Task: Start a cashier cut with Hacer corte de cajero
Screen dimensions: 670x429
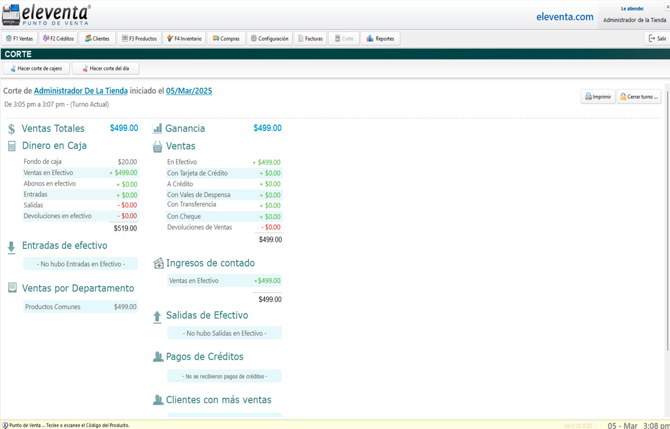Action: [x=36, y=68]
